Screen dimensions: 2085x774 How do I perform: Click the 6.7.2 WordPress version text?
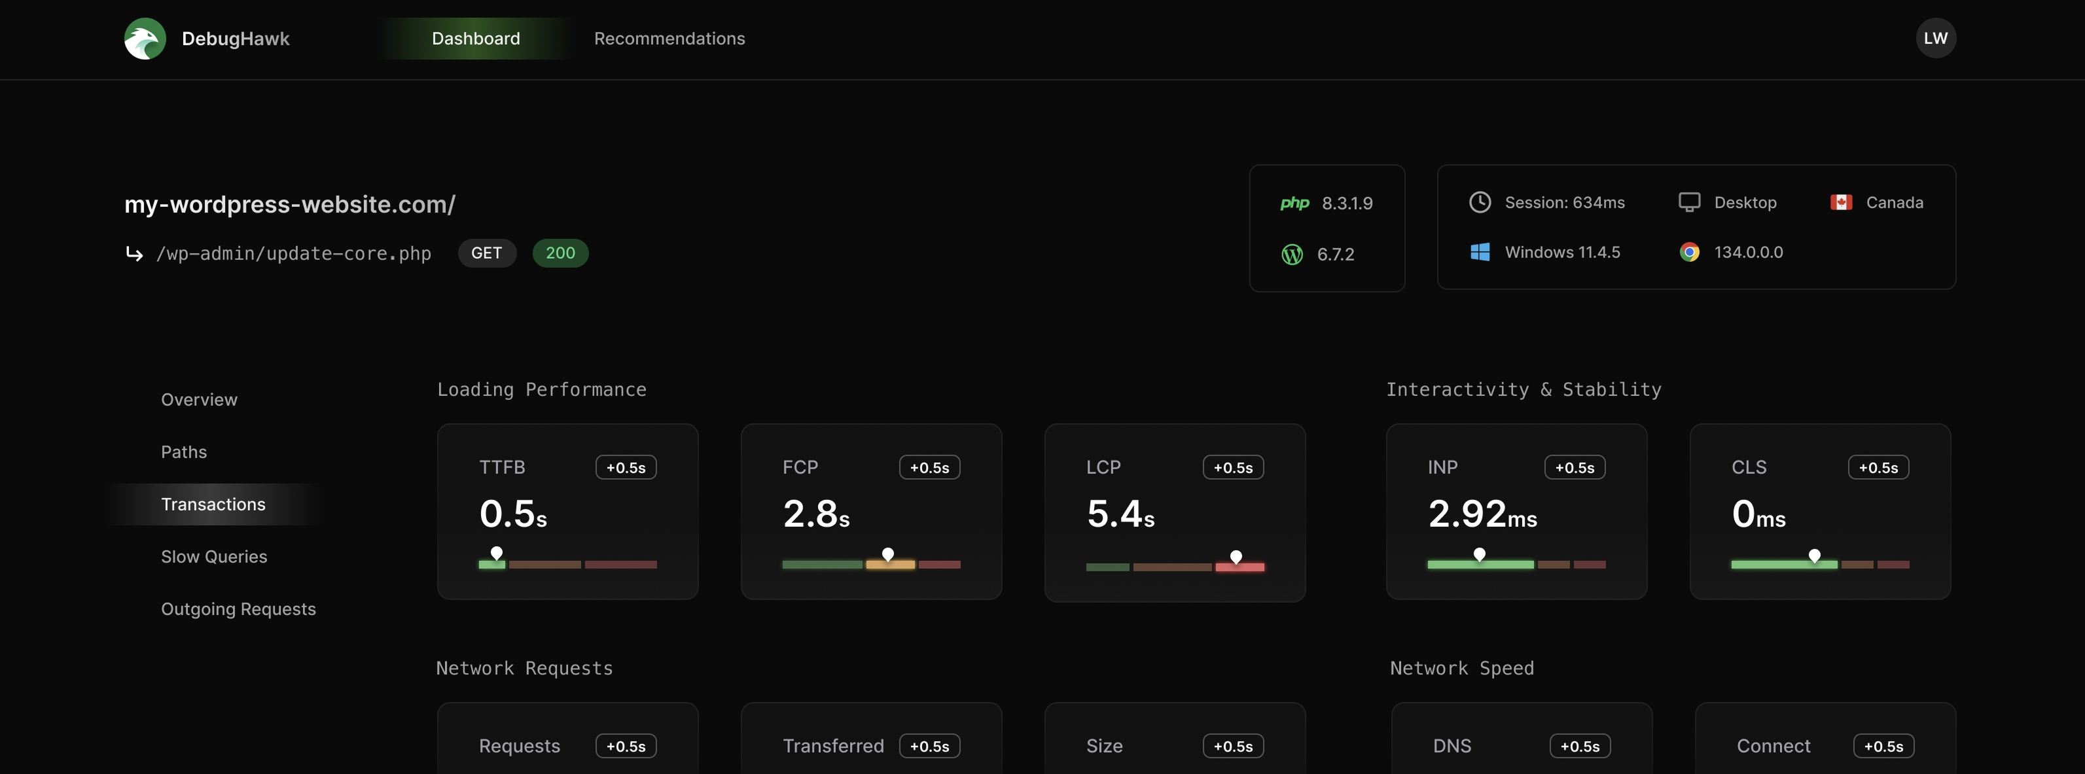point(1336,255)
